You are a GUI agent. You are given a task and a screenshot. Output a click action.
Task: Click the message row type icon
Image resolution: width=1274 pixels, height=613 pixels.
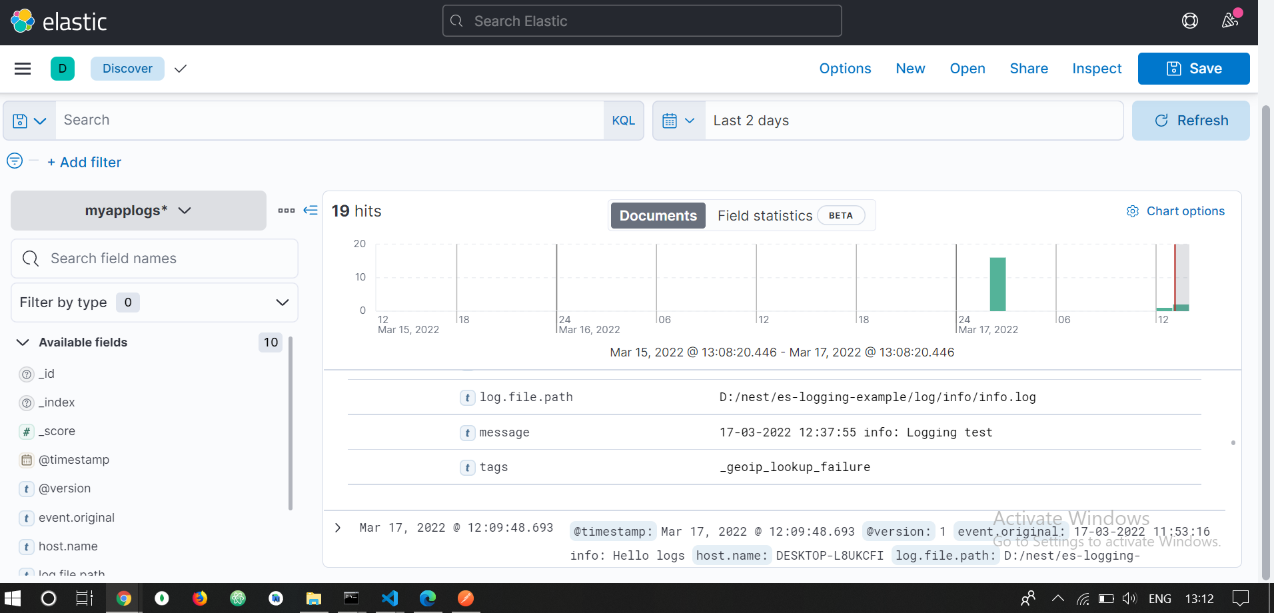tap(468, 433)
